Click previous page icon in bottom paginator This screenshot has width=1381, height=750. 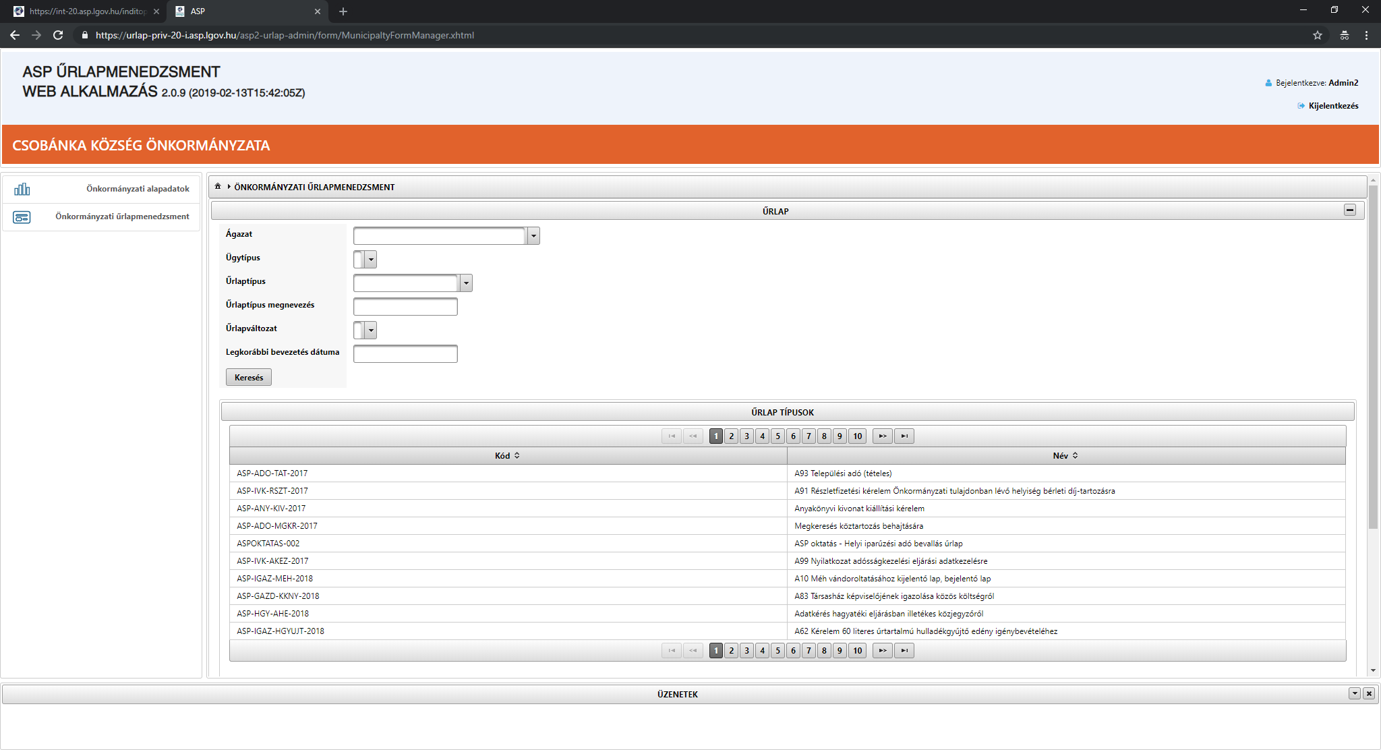click(693, 650)
